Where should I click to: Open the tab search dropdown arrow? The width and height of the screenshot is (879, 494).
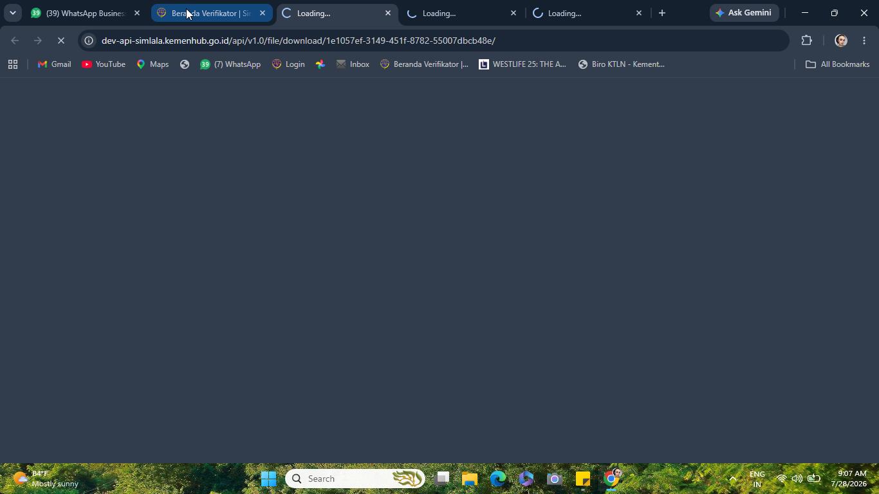[12, 13]
